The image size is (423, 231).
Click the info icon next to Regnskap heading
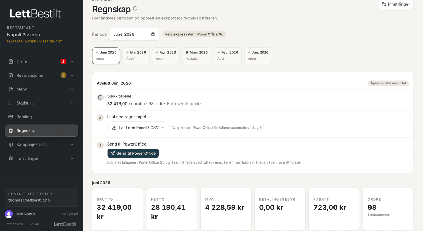click(135, 8)
